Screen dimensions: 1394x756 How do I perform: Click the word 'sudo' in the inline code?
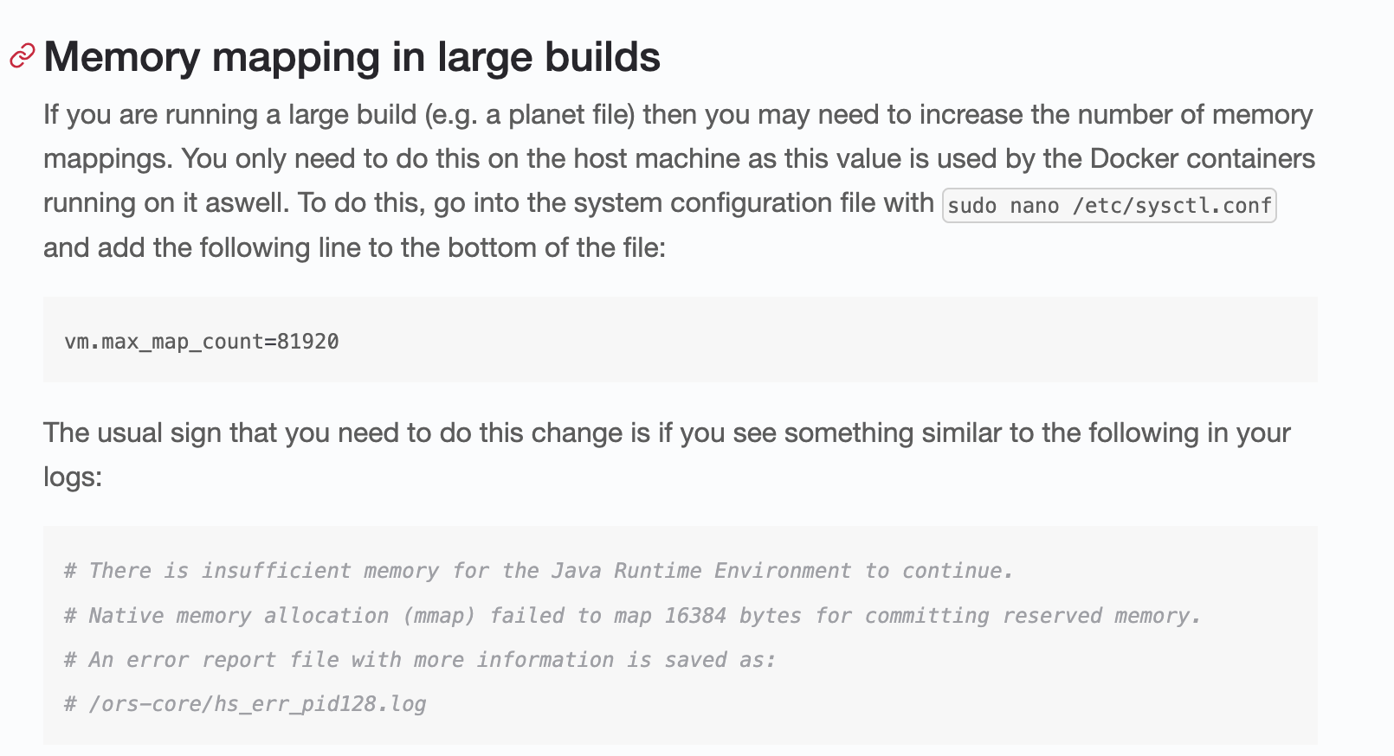pyautogui.click(x=972, y=206)
